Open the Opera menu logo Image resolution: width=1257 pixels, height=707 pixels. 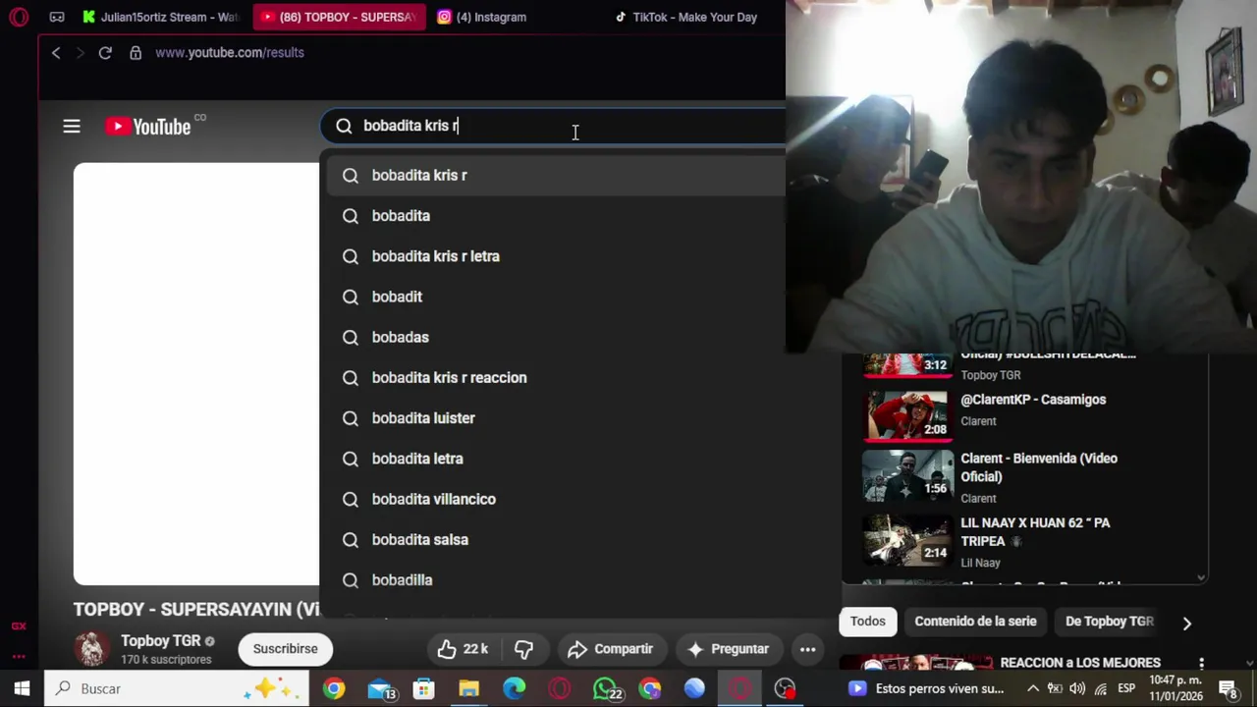pos(19,17)
